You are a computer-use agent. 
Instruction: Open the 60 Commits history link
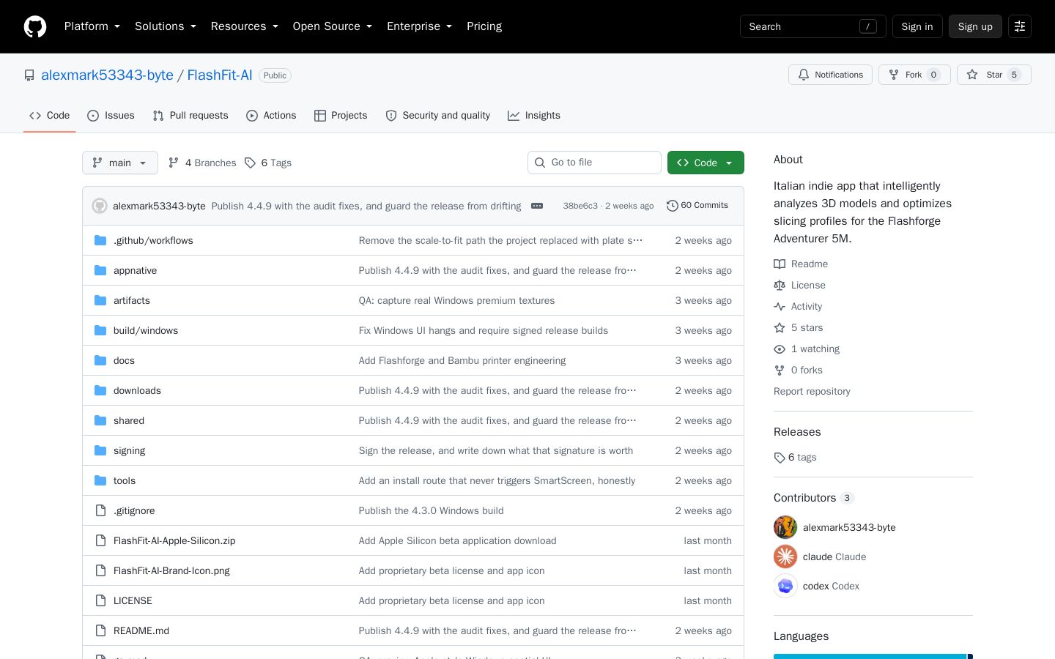click(697, 206)
